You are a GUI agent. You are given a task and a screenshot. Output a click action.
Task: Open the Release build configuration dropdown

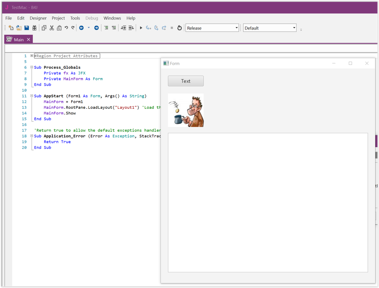pos(236,27)
